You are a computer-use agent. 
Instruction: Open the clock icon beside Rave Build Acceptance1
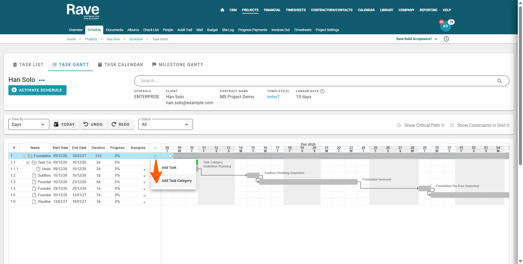446,39
